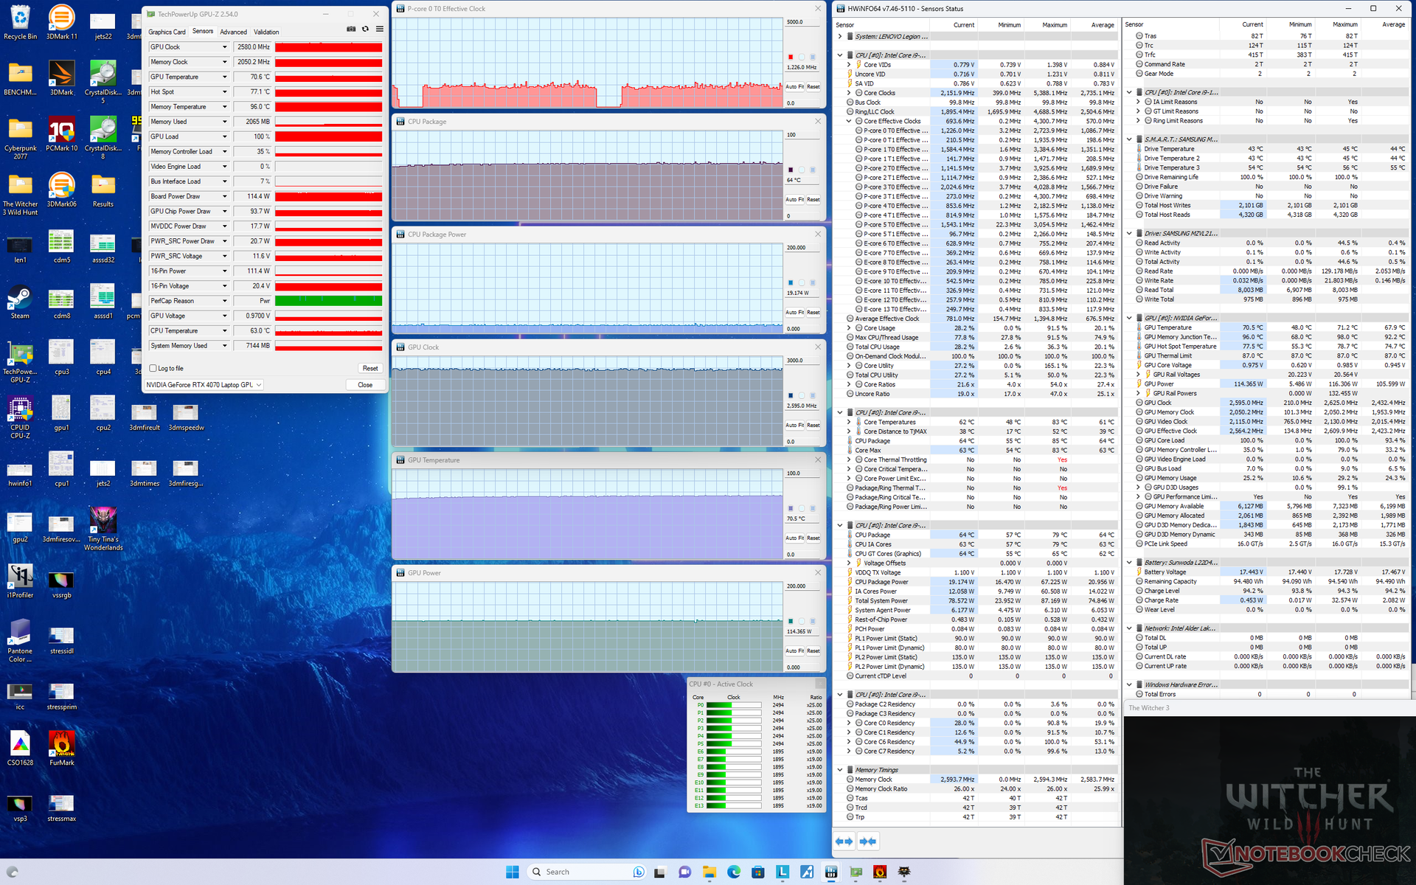This screenshot has width=1416, height=885.
Task: Click Auto Fit in the CPU Package graph
Action: pyautogui.click(x=794, y=199)
